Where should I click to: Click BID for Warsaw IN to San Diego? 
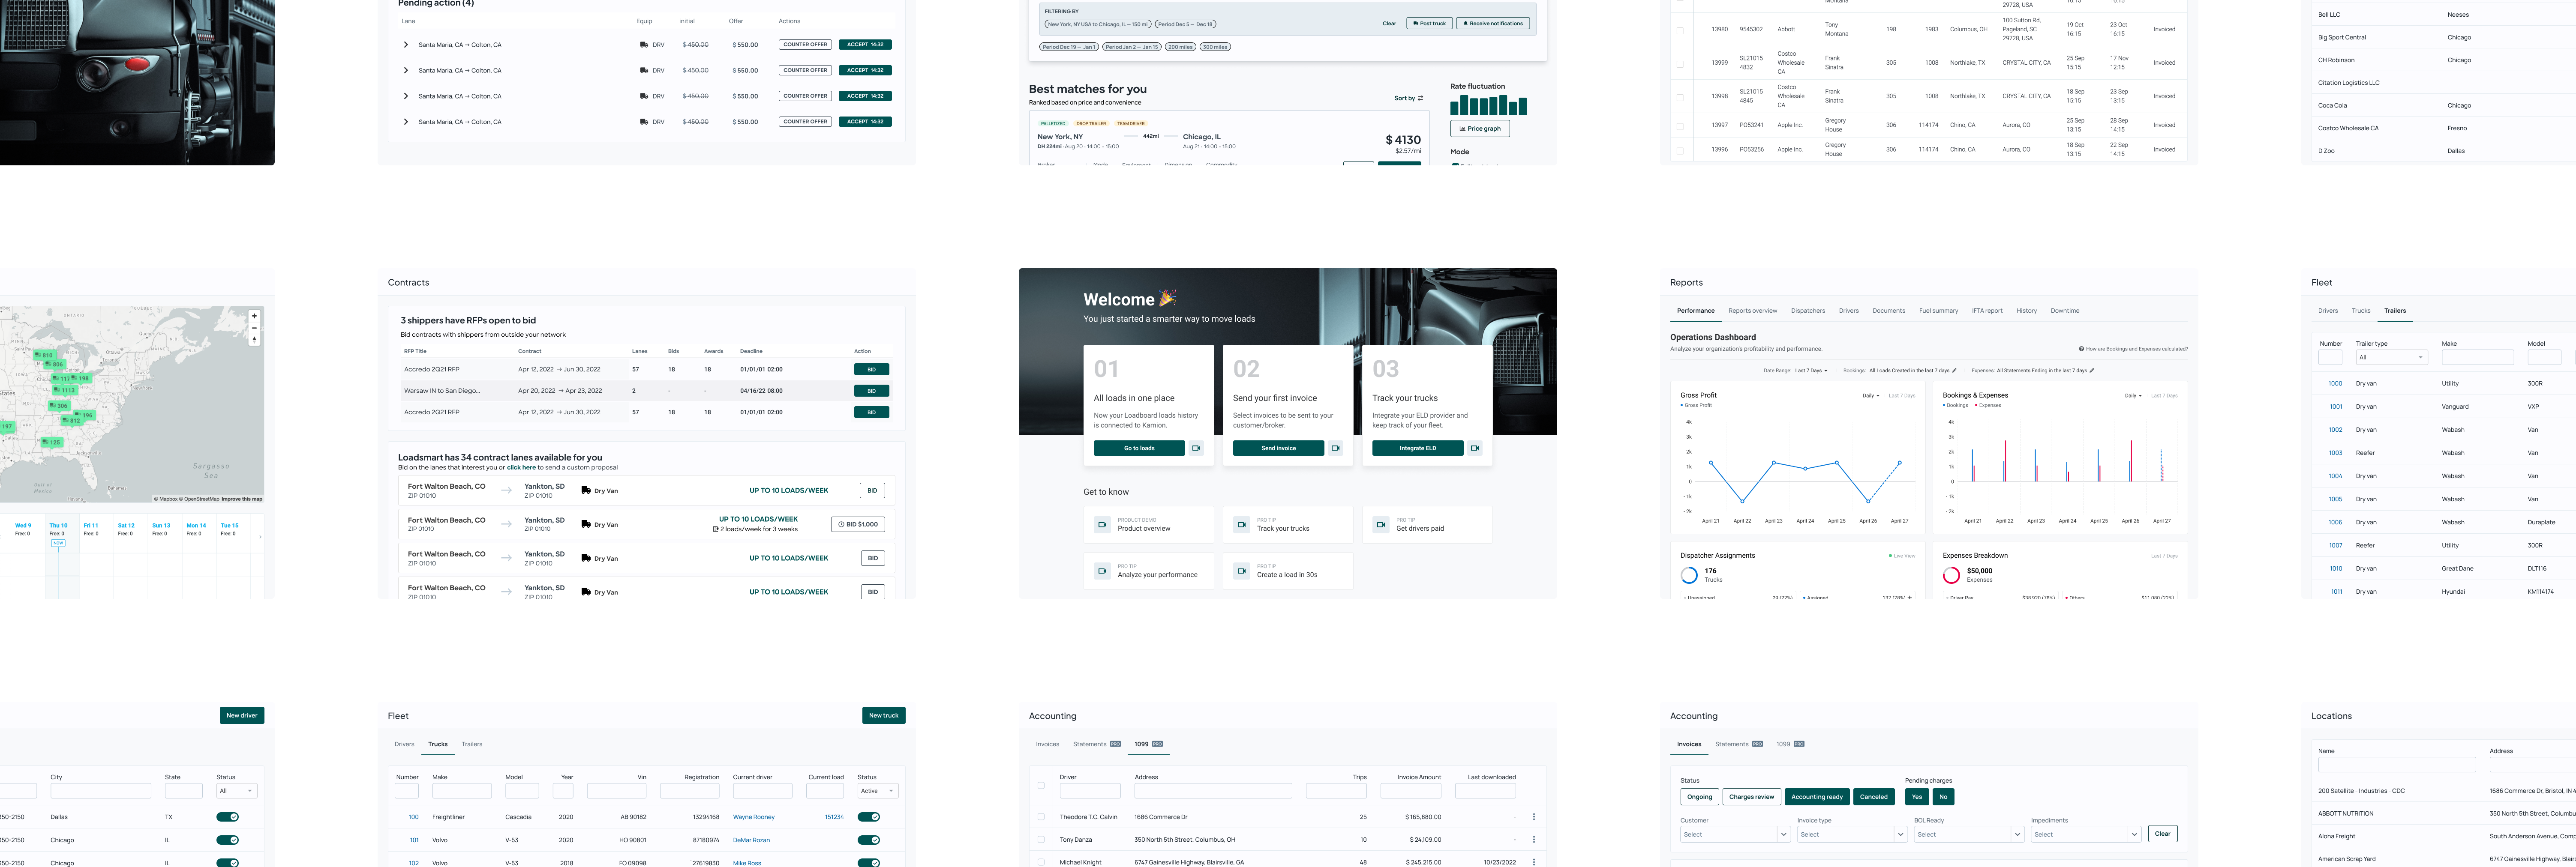coord(872,391)
